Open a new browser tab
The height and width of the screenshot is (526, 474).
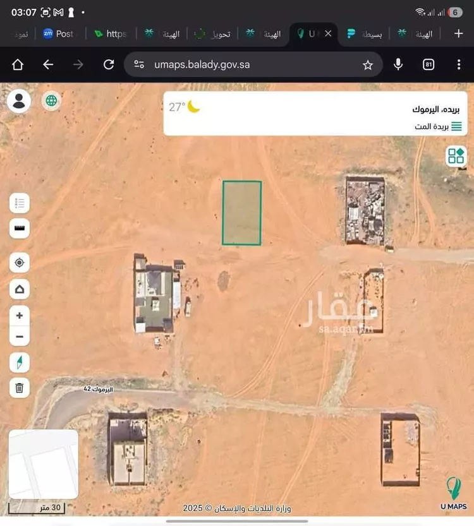(459, 33)
